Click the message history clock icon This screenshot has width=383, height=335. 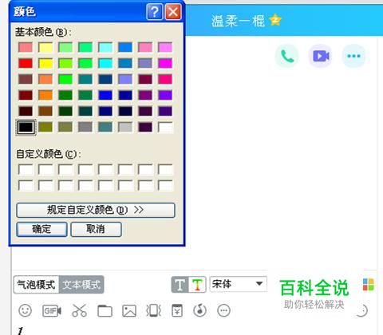(x=361, y=310)
